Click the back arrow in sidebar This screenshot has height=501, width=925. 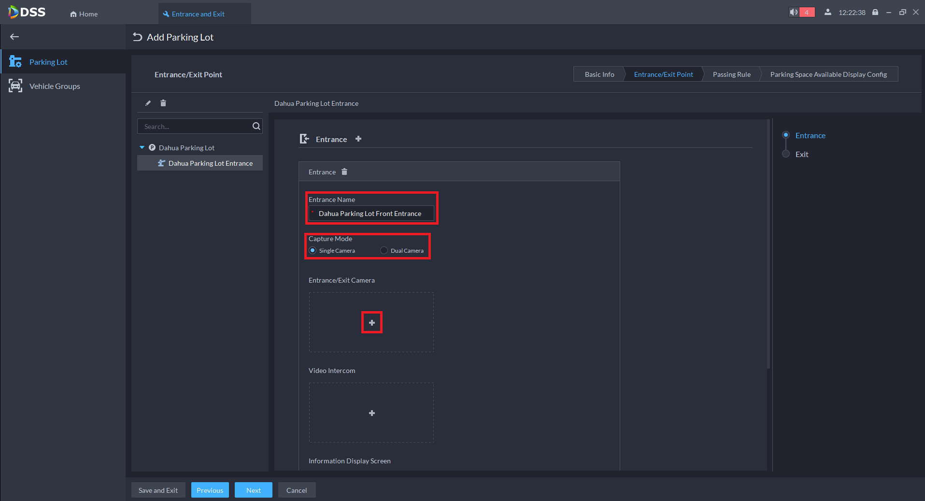[14, 37]
